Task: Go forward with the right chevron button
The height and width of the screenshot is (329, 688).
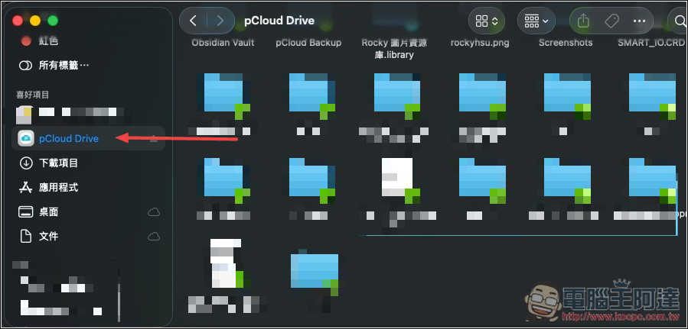Action: [x=221, y=21]
